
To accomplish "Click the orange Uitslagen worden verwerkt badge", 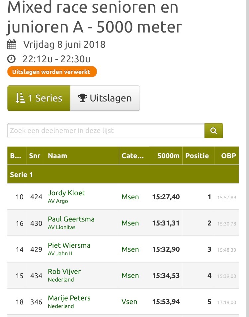I will (x=52, y=72).
